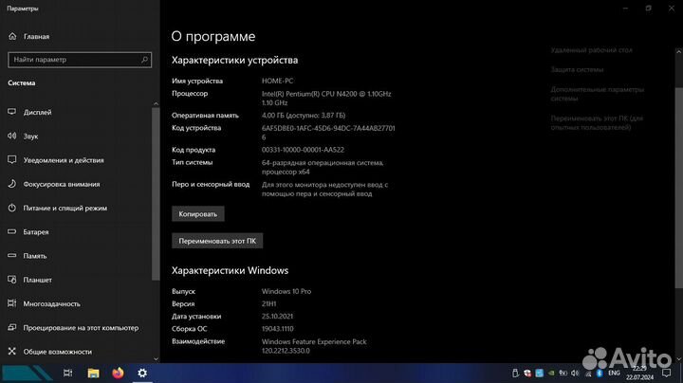Open the network tray icon
This screenshot has height=383, width=683.
(x=588, y=374)
